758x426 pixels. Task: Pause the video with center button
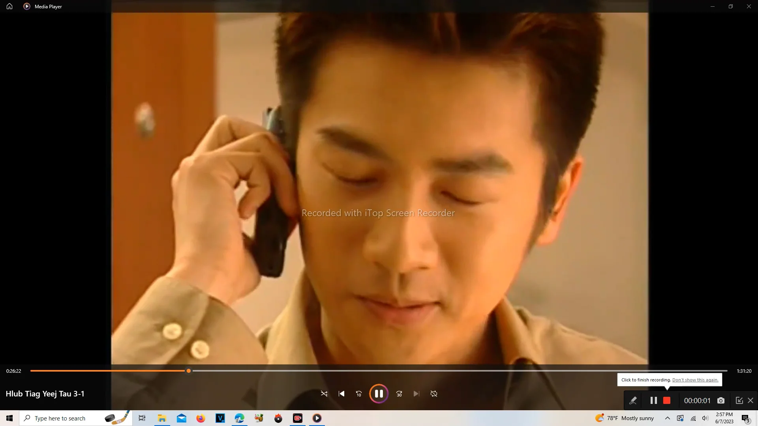(x=379, y=394)
